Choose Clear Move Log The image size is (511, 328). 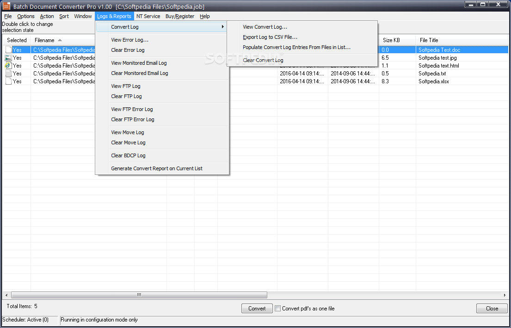[x=129, y=142]
